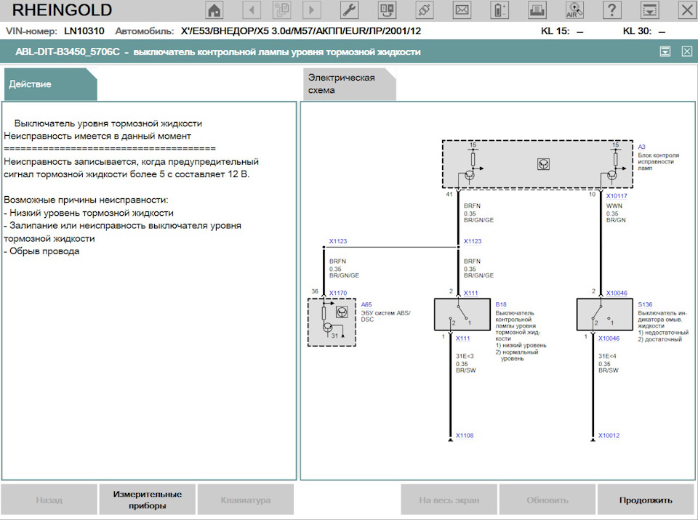Click 'Низкий уровень тормозной жидкости' line
The height and width of the screenshot is (520, 698).
coord(89,213)
